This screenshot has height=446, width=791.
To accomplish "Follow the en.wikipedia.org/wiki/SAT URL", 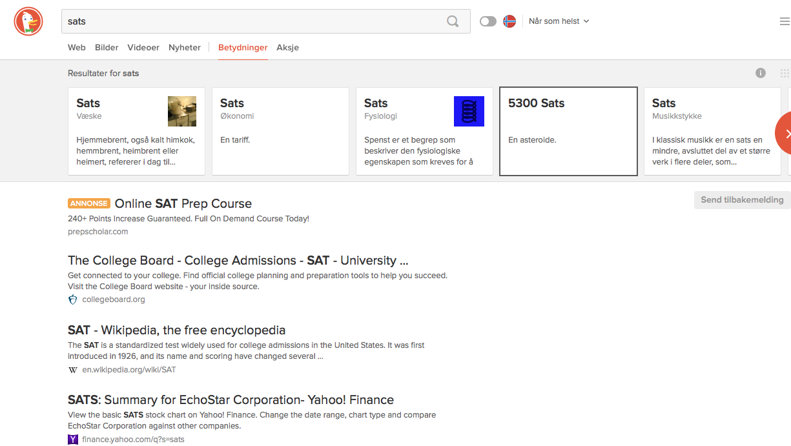I will click(x=129, y=370).
